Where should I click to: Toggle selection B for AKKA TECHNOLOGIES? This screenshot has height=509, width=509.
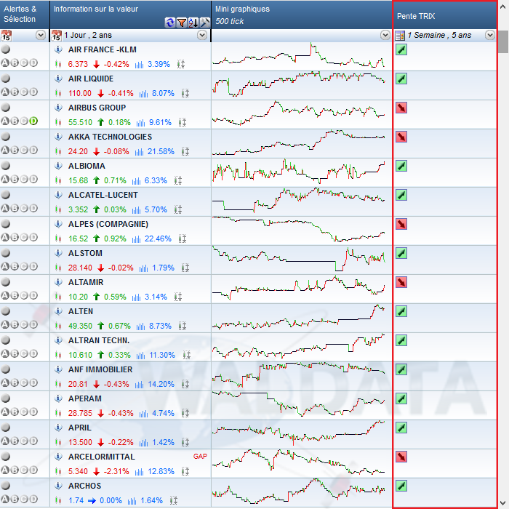15,150
